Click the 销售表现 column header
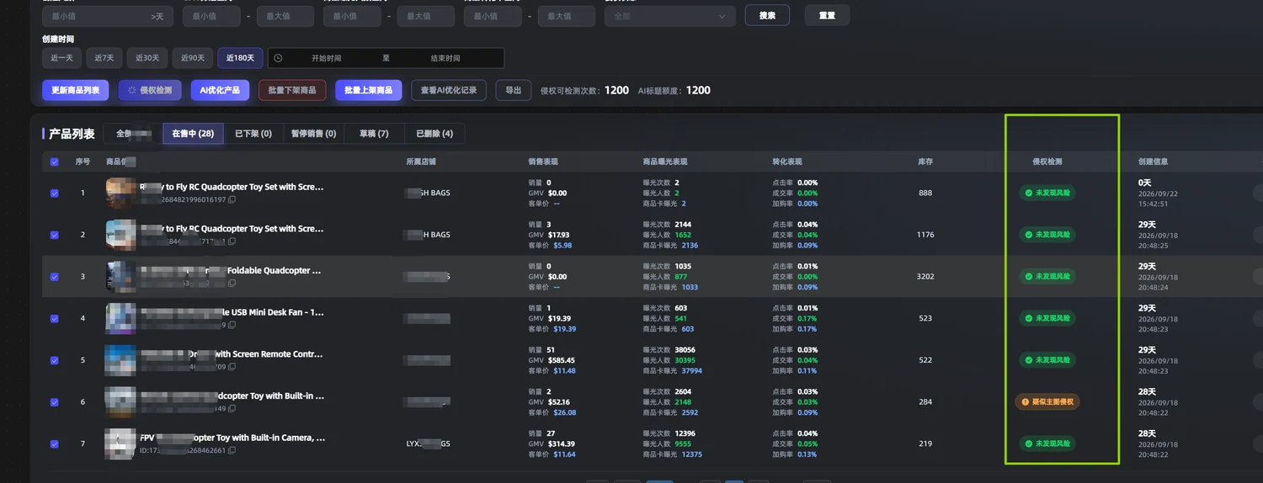The width and height of the screenshot is (1263, 483). tap(543, 162)
